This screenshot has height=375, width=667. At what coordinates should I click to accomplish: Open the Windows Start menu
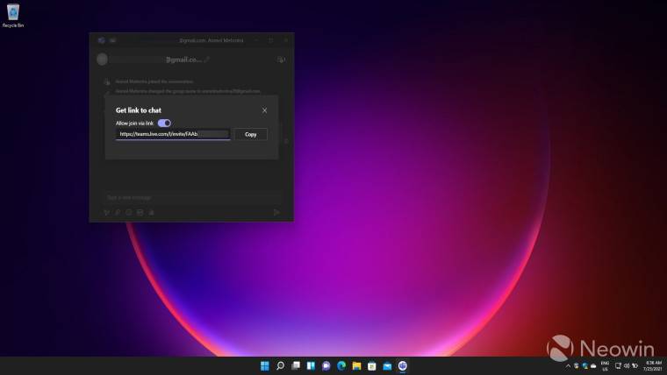pyautogui.click(x=265, y=365)
